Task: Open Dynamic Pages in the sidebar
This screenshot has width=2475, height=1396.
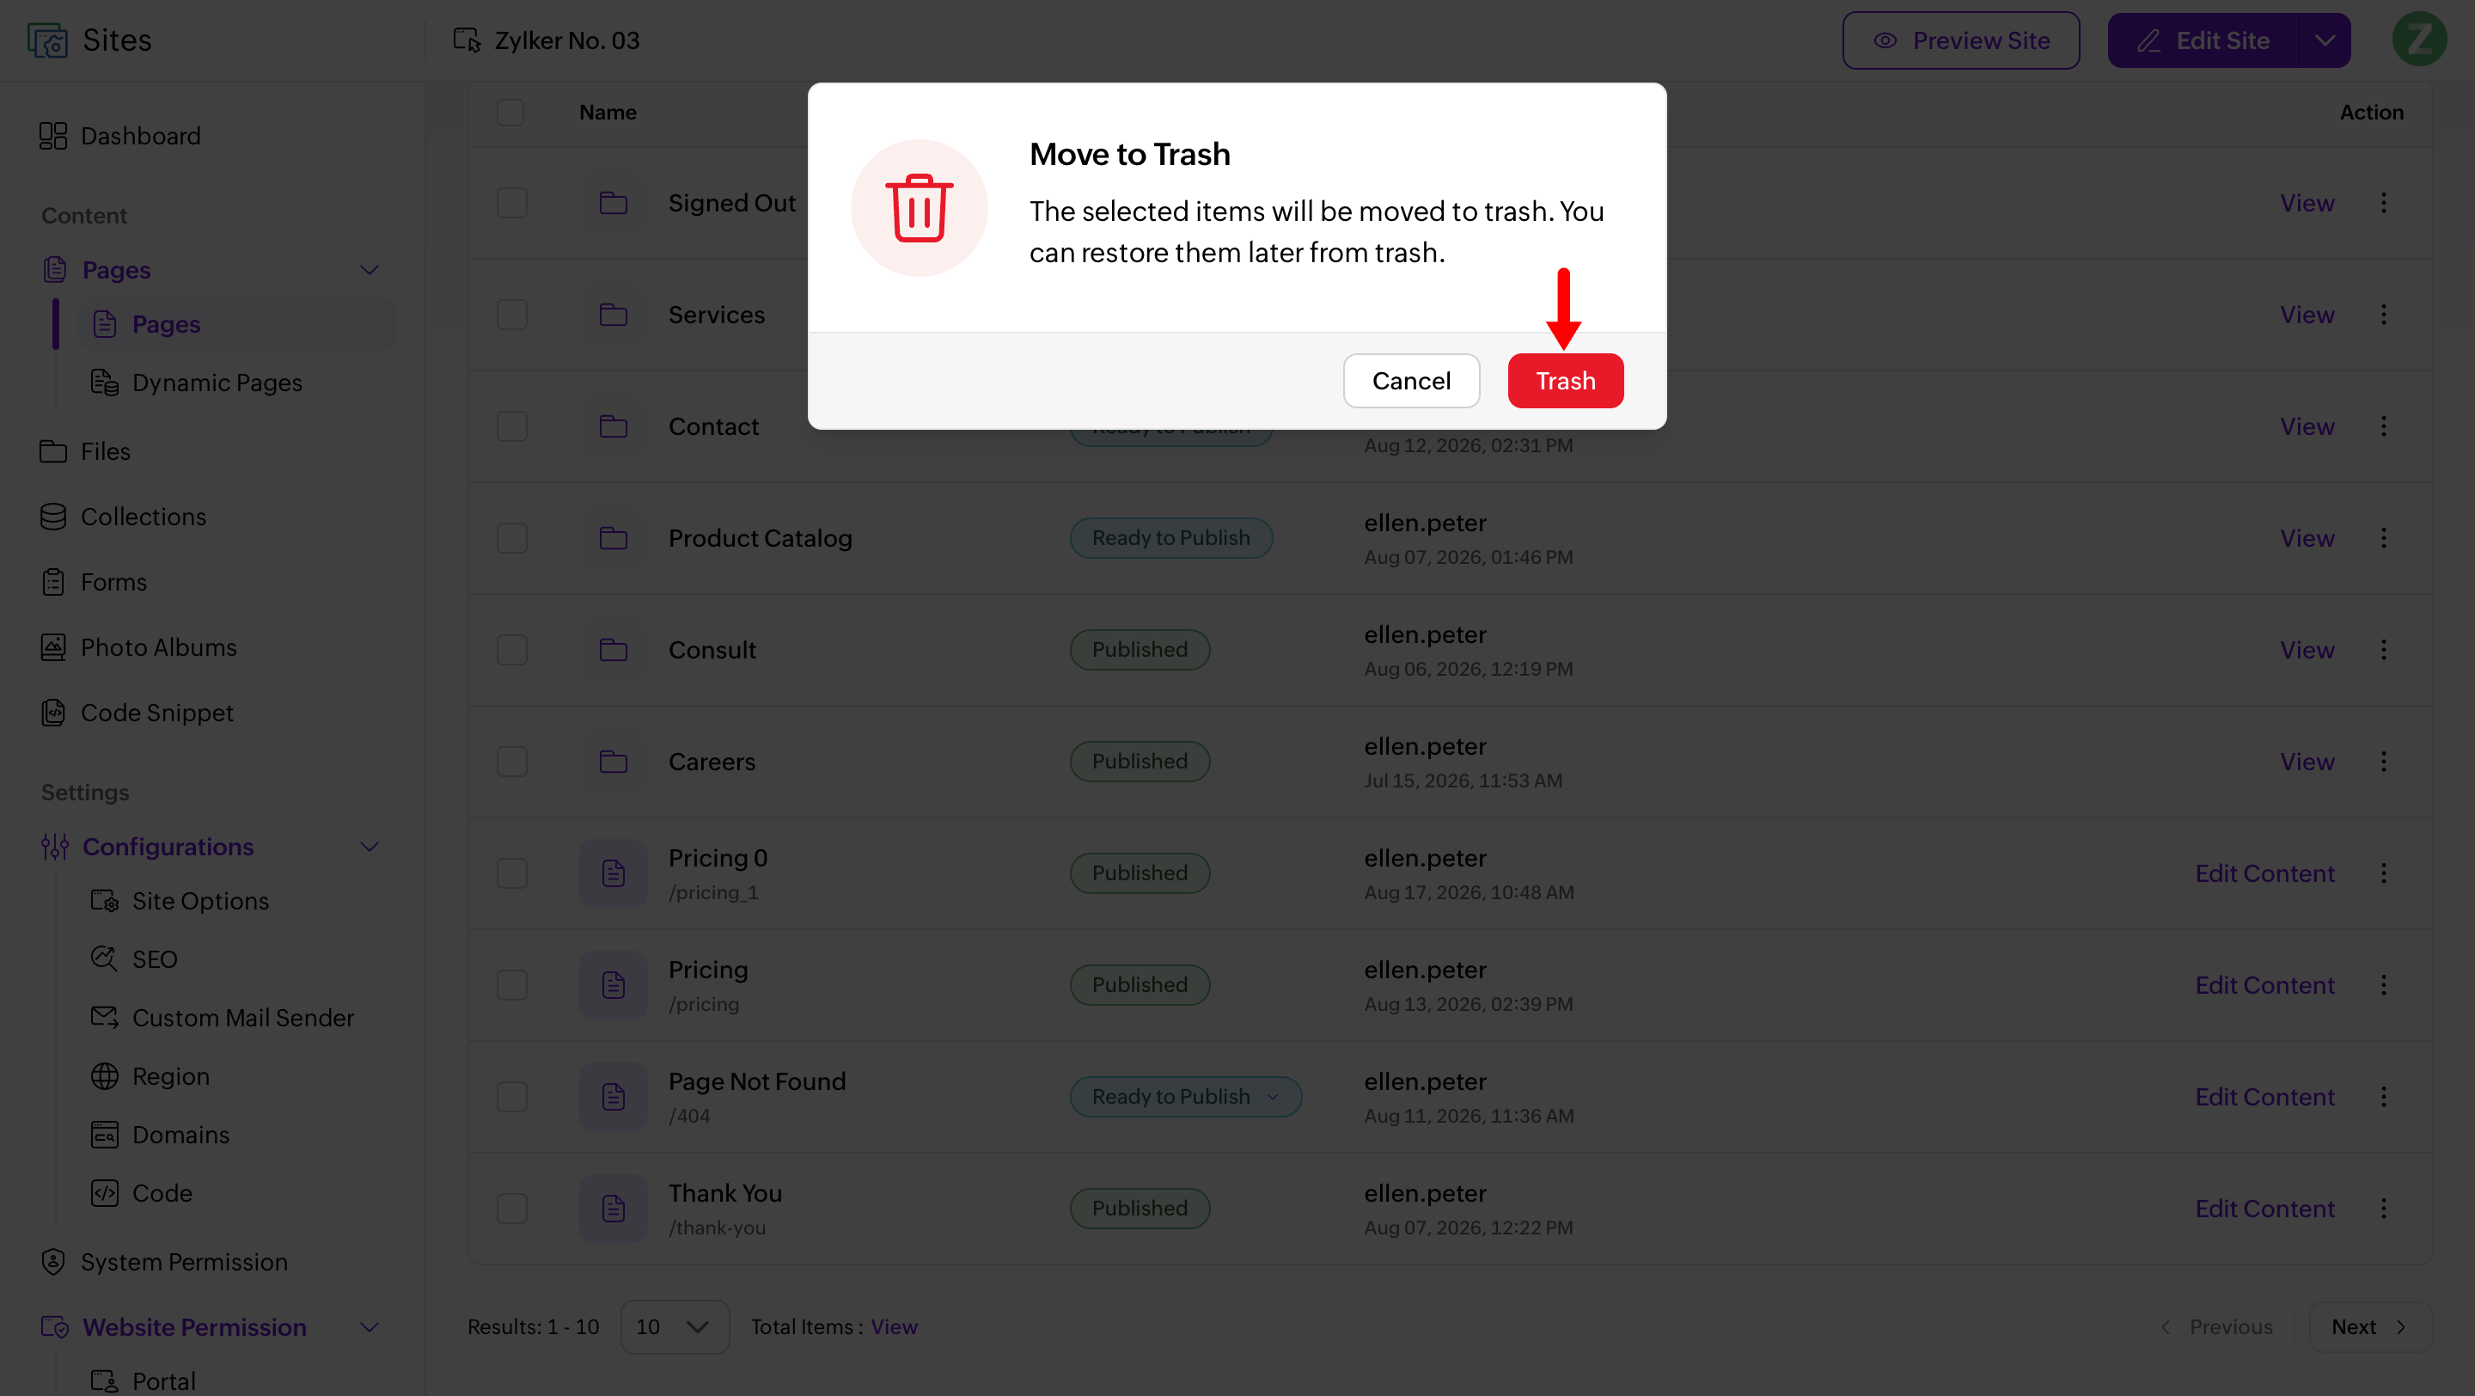Action: click(x=217, y=383)
